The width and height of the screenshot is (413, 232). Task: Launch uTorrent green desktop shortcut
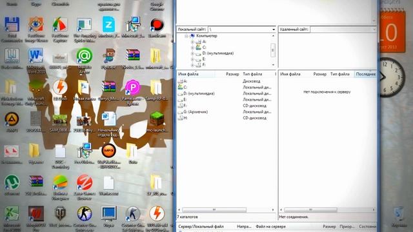[12, 182]
